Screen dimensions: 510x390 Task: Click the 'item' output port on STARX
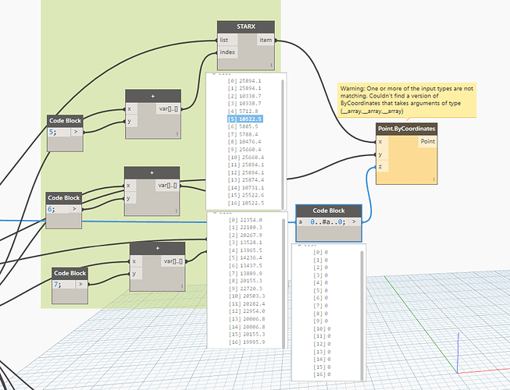click(266, 39)
